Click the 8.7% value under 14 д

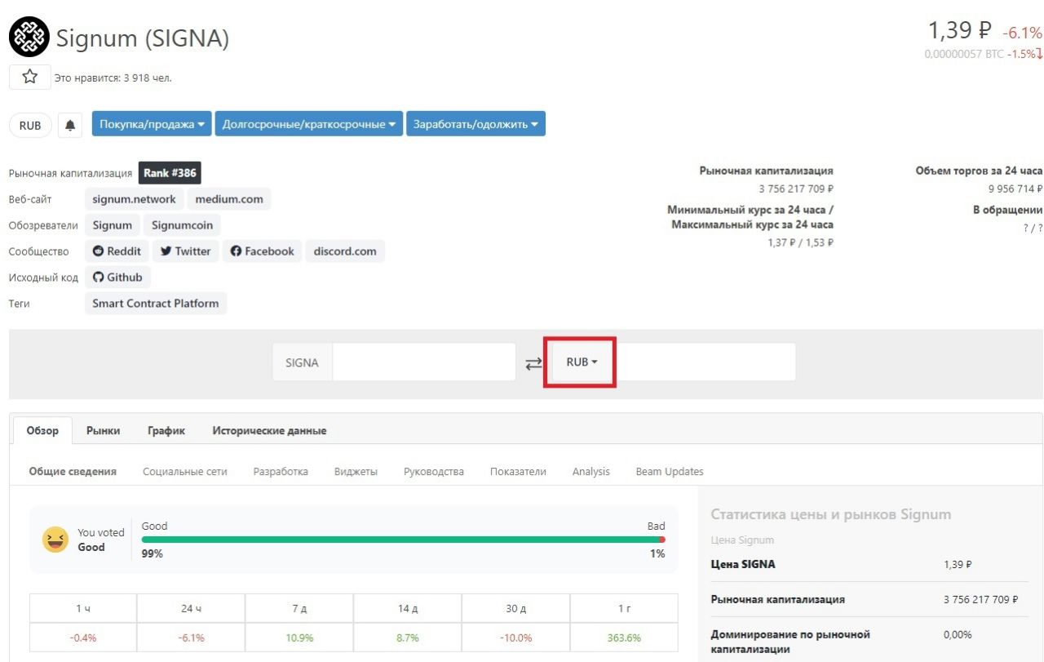(x=408, y=638)
